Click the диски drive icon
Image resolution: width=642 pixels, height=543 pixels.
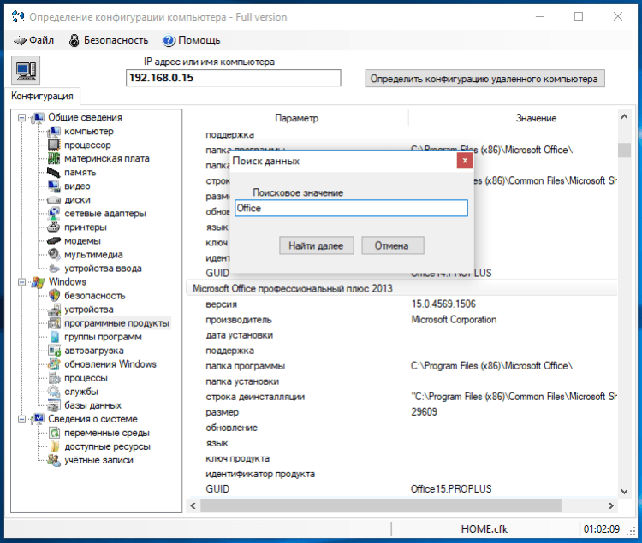[54, 200]
